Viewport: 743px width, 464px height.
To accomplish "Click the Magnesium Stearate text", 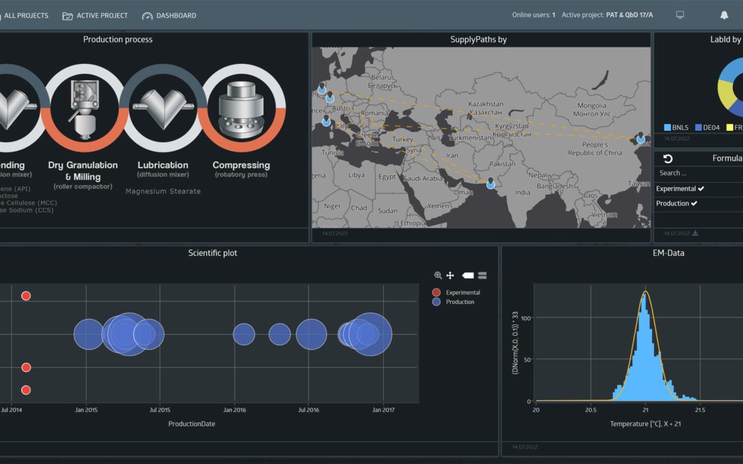I will pyautogui.click(x=163, y=191).
